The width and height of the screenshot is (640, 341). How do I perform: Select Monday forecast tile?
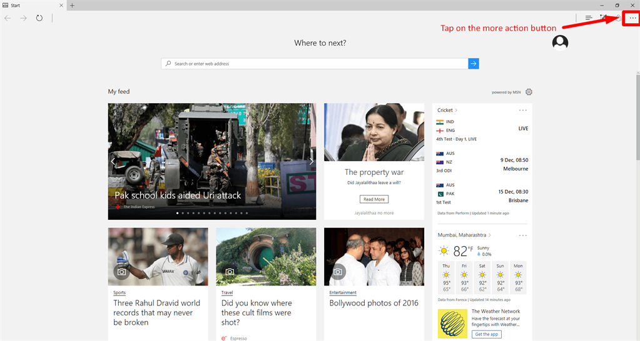pyautogui.click(x=518, y=277)
